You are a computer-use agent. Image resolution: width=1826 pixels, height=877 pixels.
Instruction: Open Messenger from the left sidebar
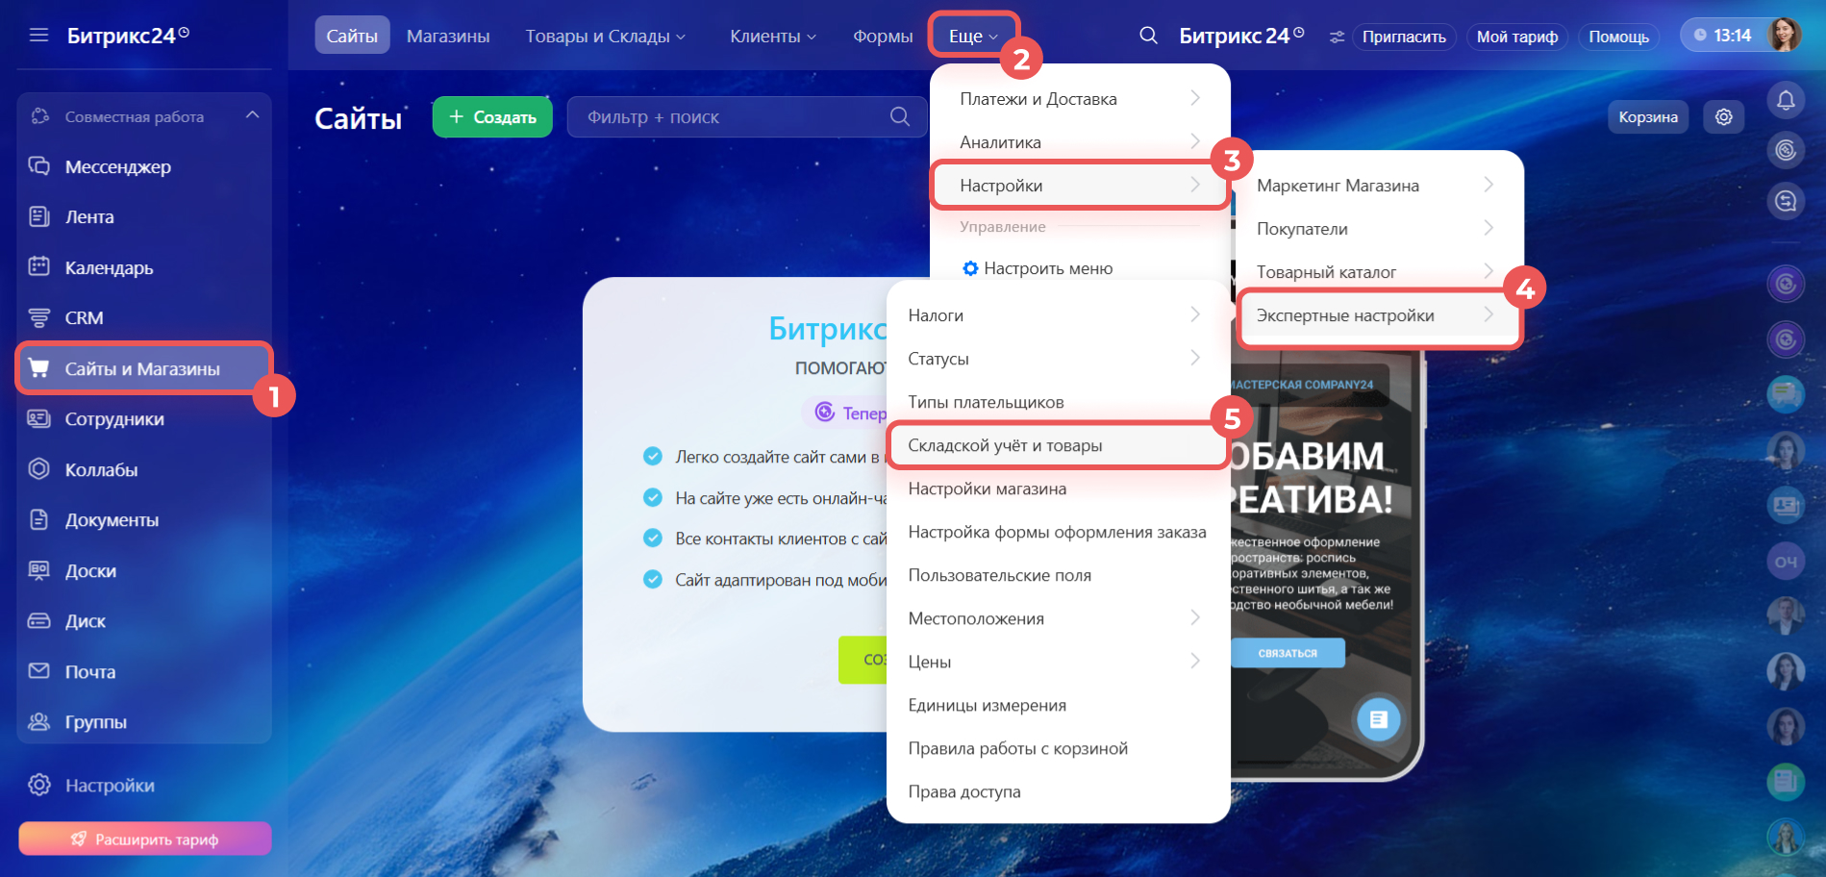tap(117, 167)
